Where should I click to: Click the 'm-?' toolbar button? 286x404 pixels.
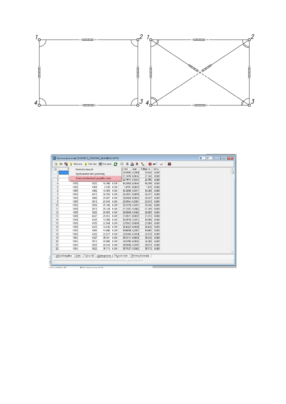coord(155,164)
